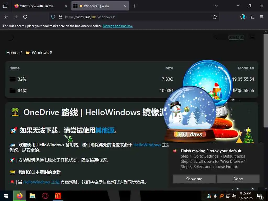Click the snowman snow globe countdown
Viewport: 268px width, 201px height.
coord(189,114)
